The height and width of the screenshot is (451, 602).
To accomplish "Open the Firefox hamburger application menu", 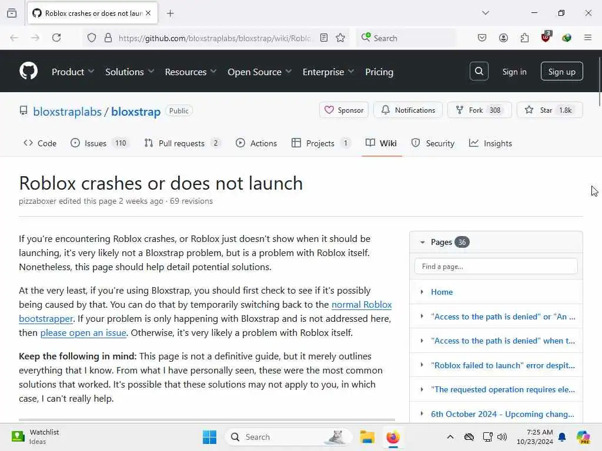I will click(587, 38).
